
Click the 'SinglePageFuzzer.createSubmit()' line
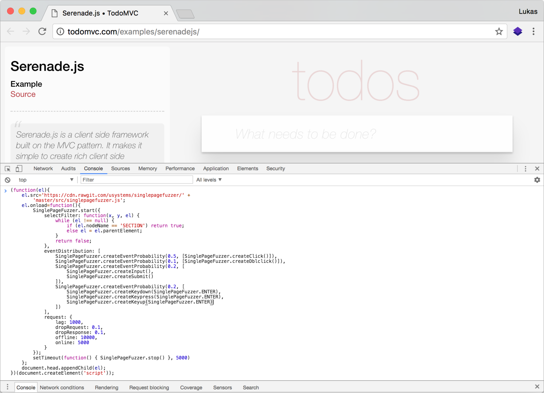pos(110,276)
